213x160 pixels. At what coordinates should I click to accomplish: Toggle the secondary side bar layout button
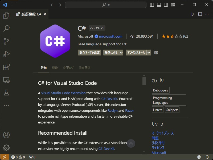[166, 5]
